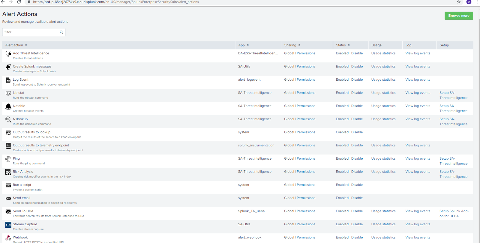The width and height of the screenshot is (480, 243).
Task: Open the Send To UBA action name
Action: point(23,211)
